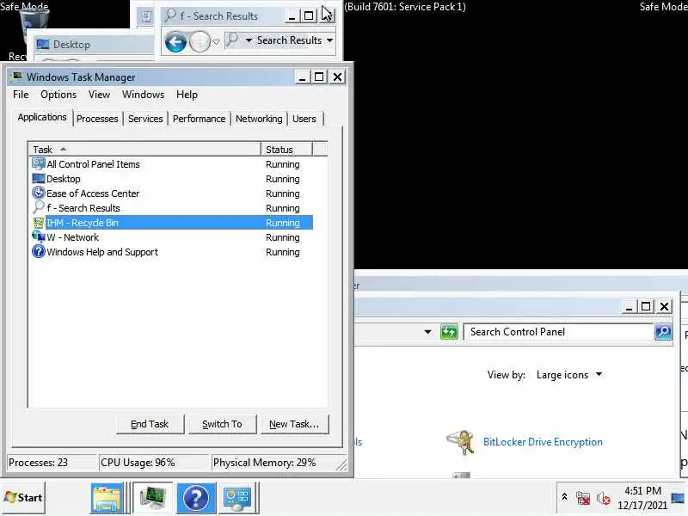Open the File menu in Task Manager

(21, 95)
